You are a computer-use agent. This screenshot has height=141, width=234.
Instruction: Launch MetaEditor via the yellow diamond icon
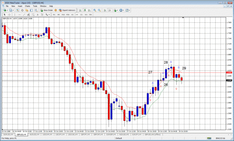pyautogui.click(x=56, y=10)
